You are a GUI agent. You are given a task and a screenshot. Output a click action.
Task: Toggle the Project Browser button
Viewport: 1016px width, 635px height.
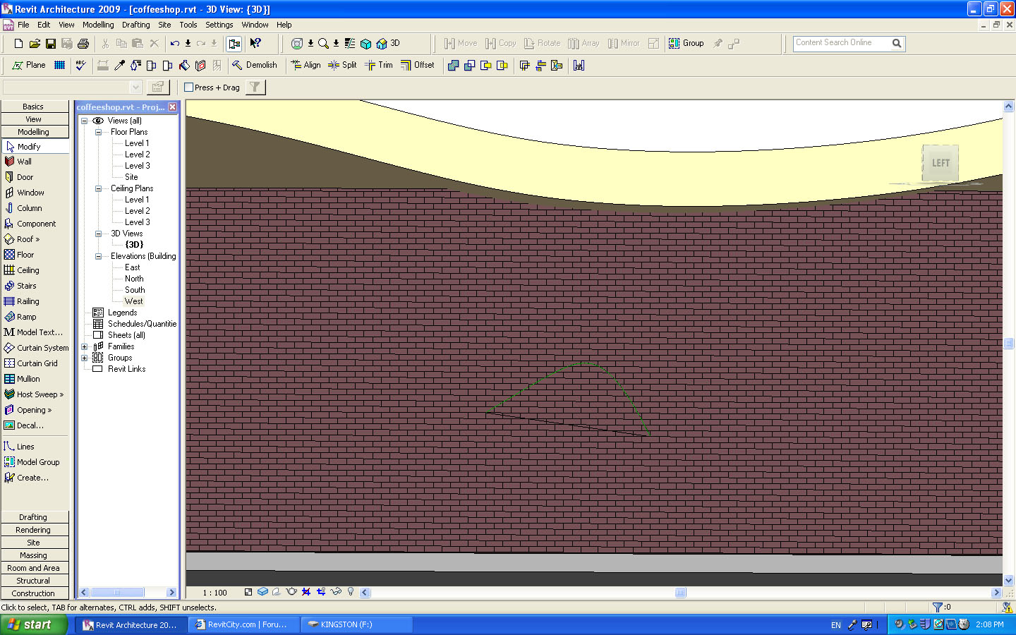pyautogui.click(x=234, y=44)
